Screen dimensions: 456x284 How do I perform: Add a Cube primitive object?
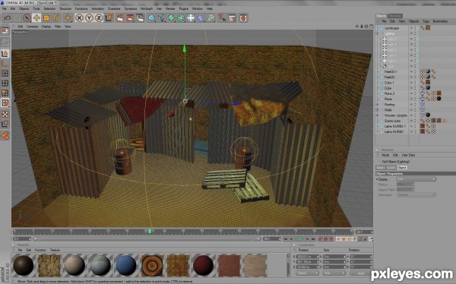(x=151, y=18)
